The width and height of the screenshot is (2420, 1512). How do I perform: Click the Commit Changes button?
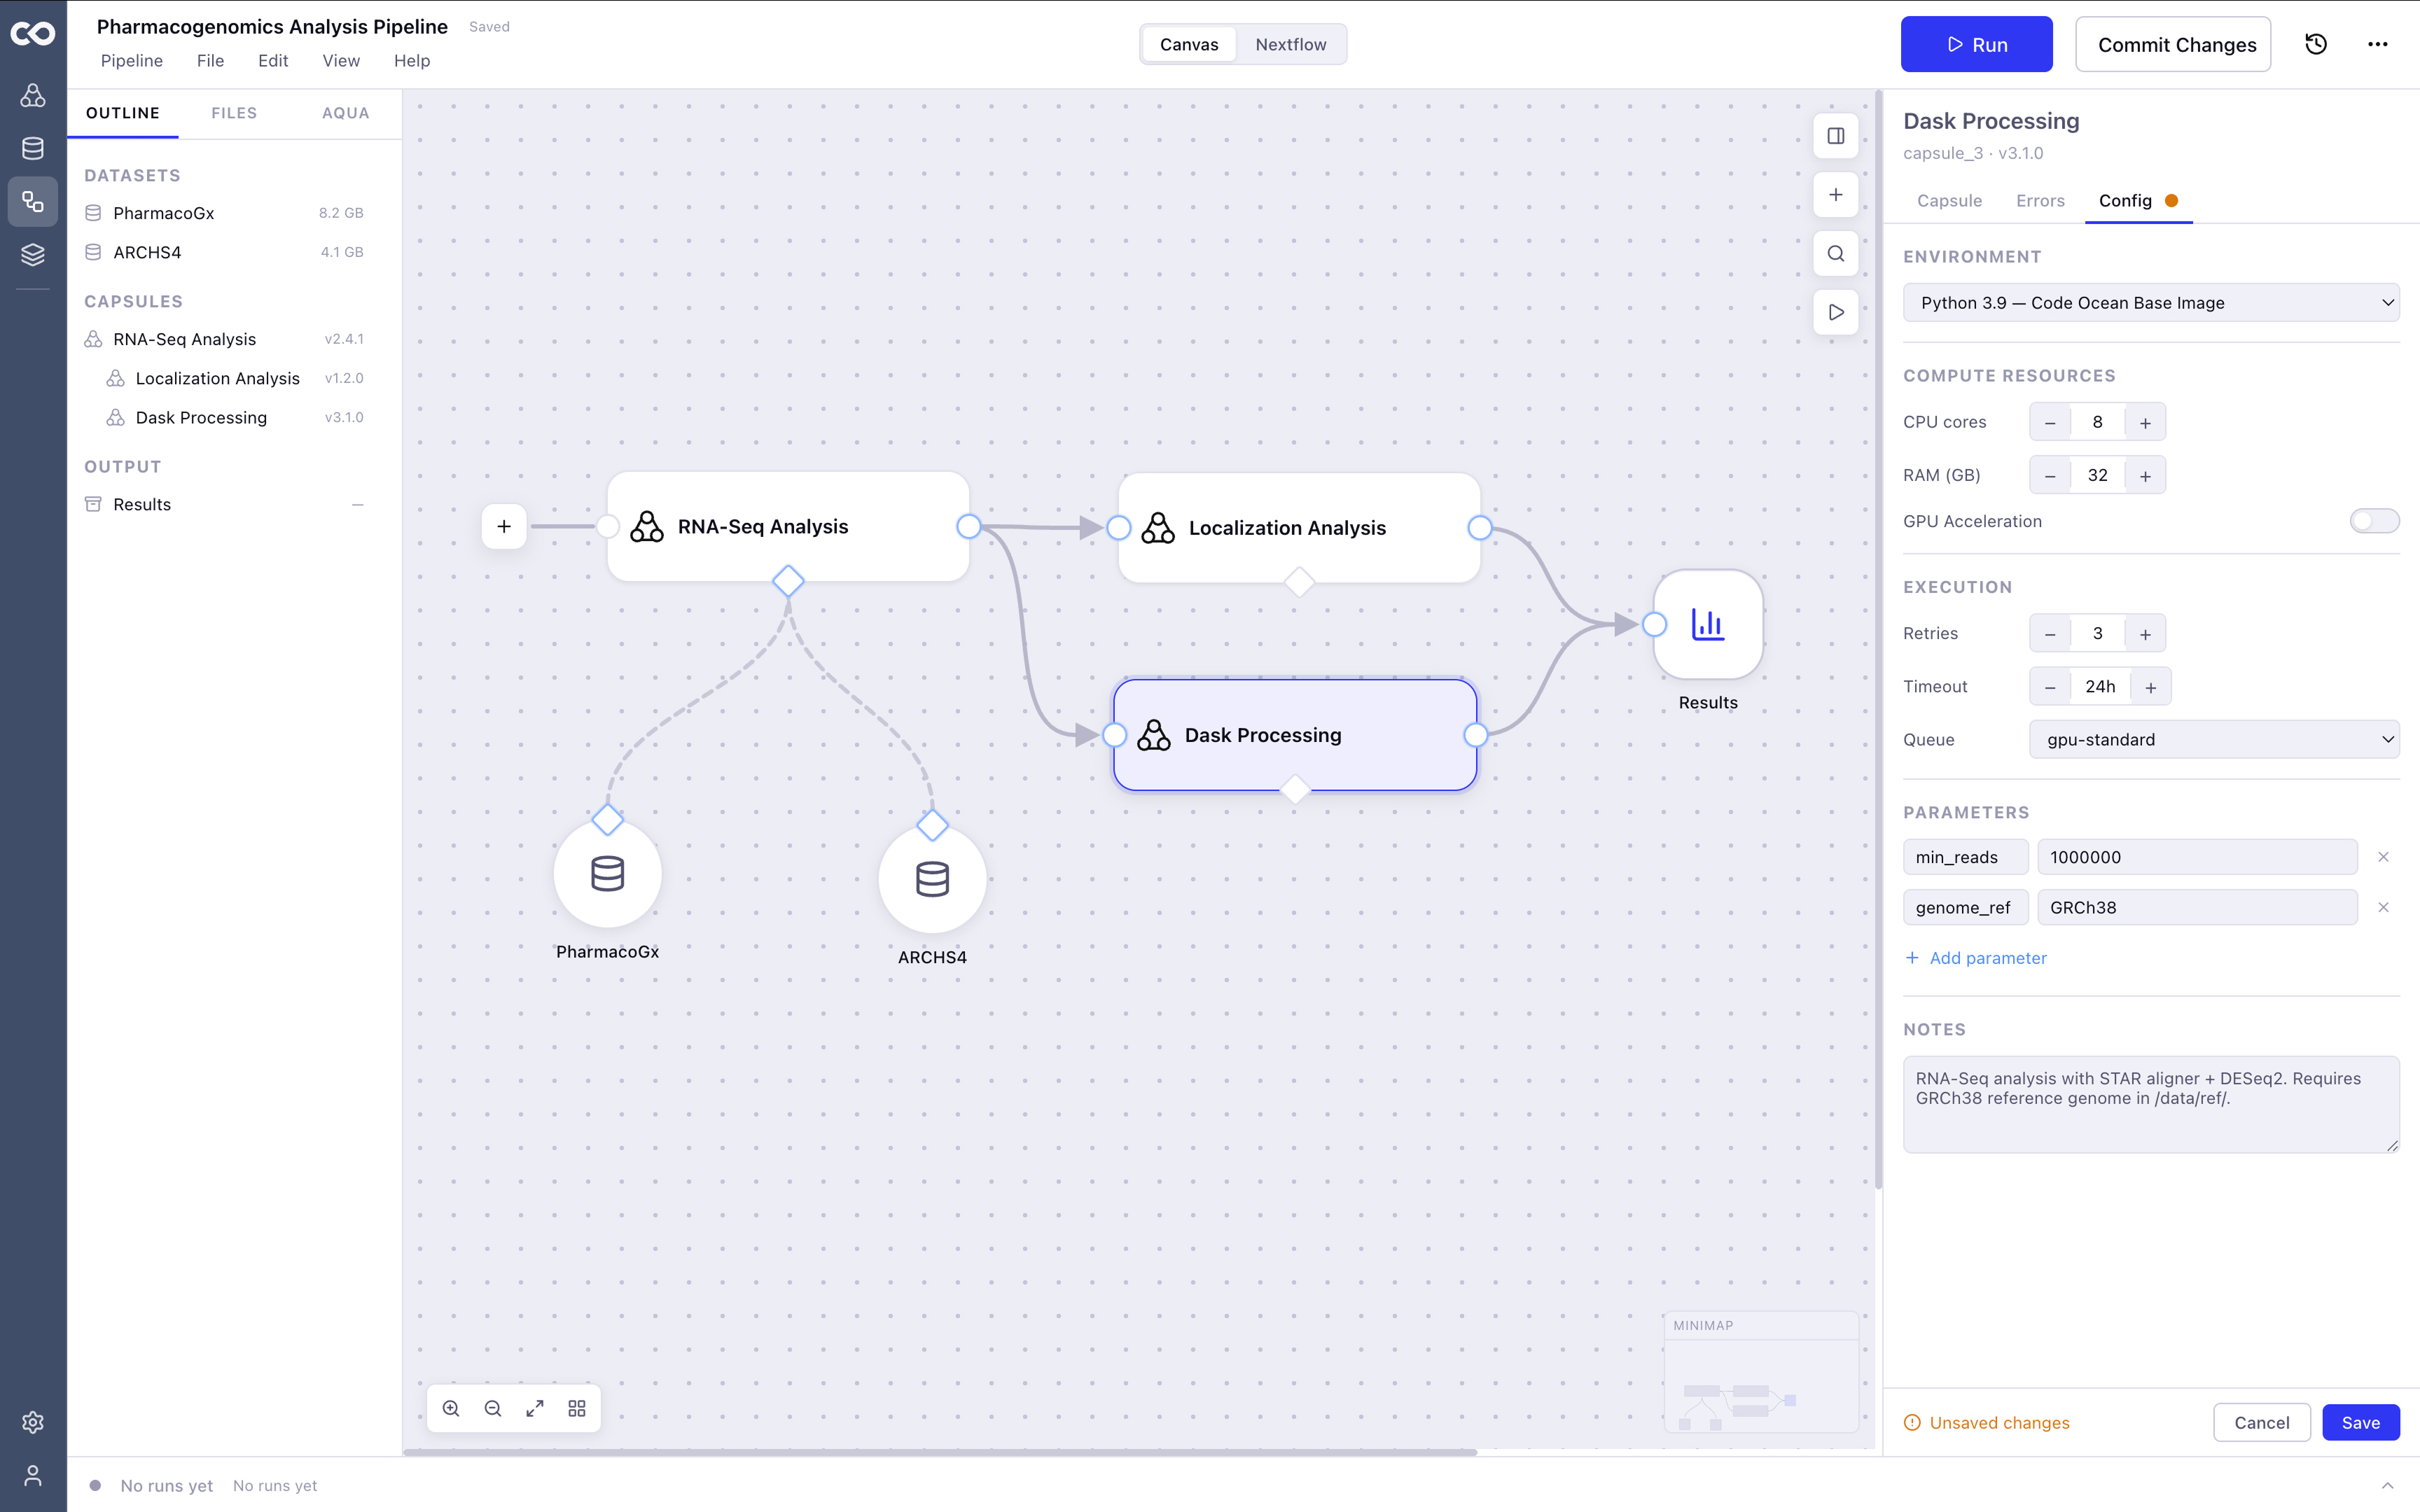(2173, 44)
